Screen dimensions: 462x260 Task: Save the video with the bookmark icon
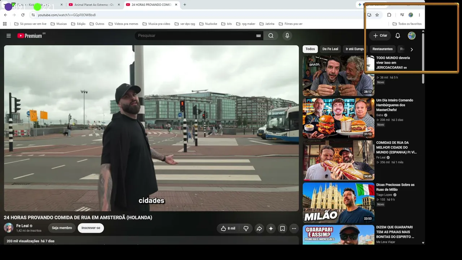coord(282,228)
